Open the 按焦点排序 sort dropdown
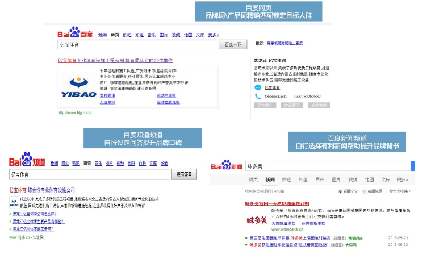Image resolution: width=431 pixels, height=259 pixels. [x=400, y=191]
